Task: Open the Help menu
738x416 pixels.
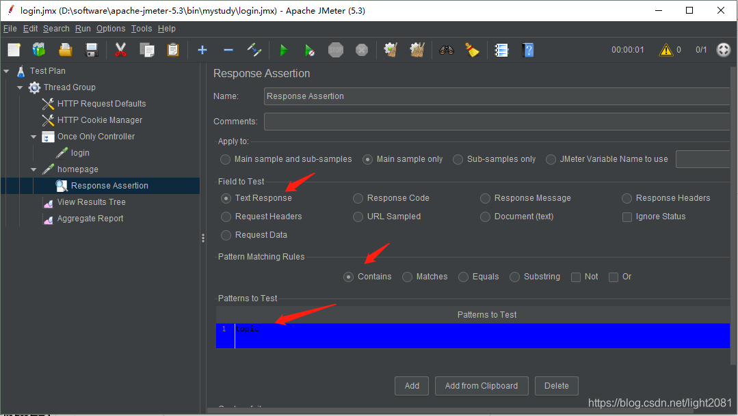Action: click(x=167, y=29)
